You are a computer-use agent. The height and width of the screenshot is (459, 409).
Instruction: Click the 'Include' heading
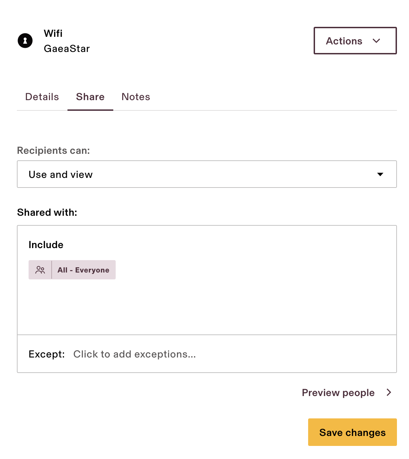tap(46, 245)
